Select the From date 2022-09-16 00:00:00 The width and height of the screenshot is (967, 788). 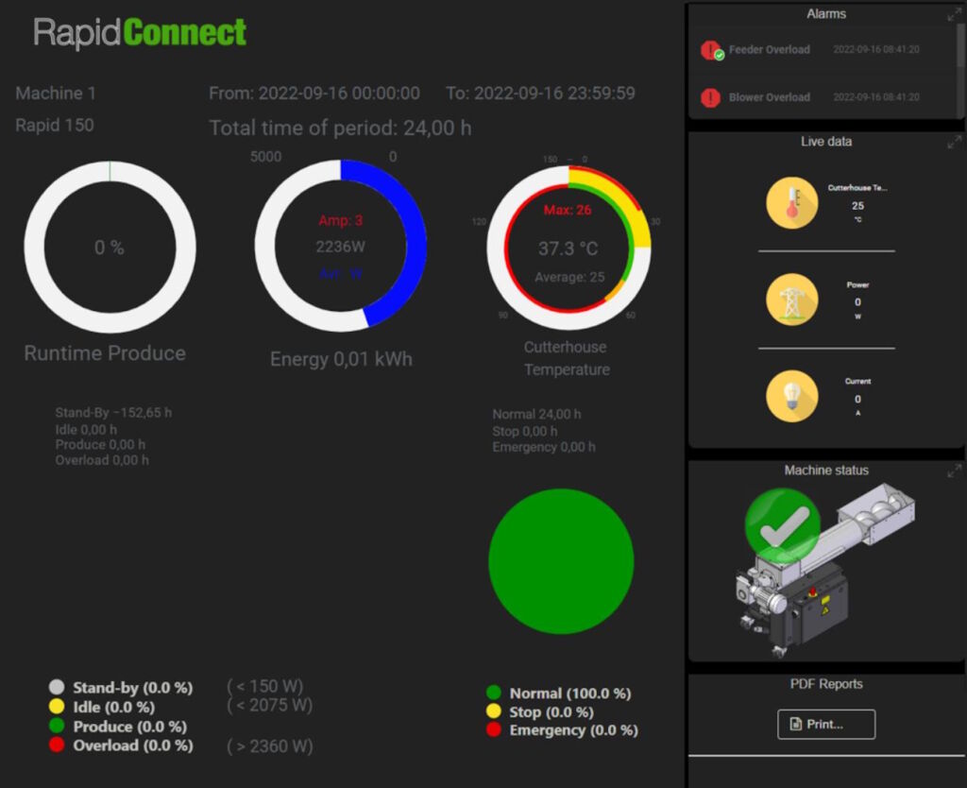pyautogui.click(x=314, y=94)
